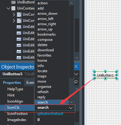Switch to the Properties tab

click(x=12, y=83)
